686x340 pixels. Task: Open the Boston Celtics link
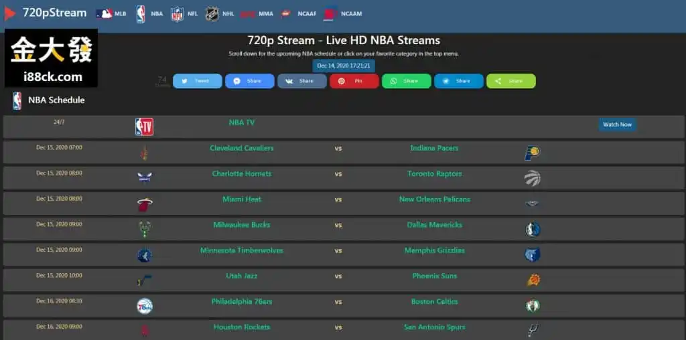(x=434, y=302)
